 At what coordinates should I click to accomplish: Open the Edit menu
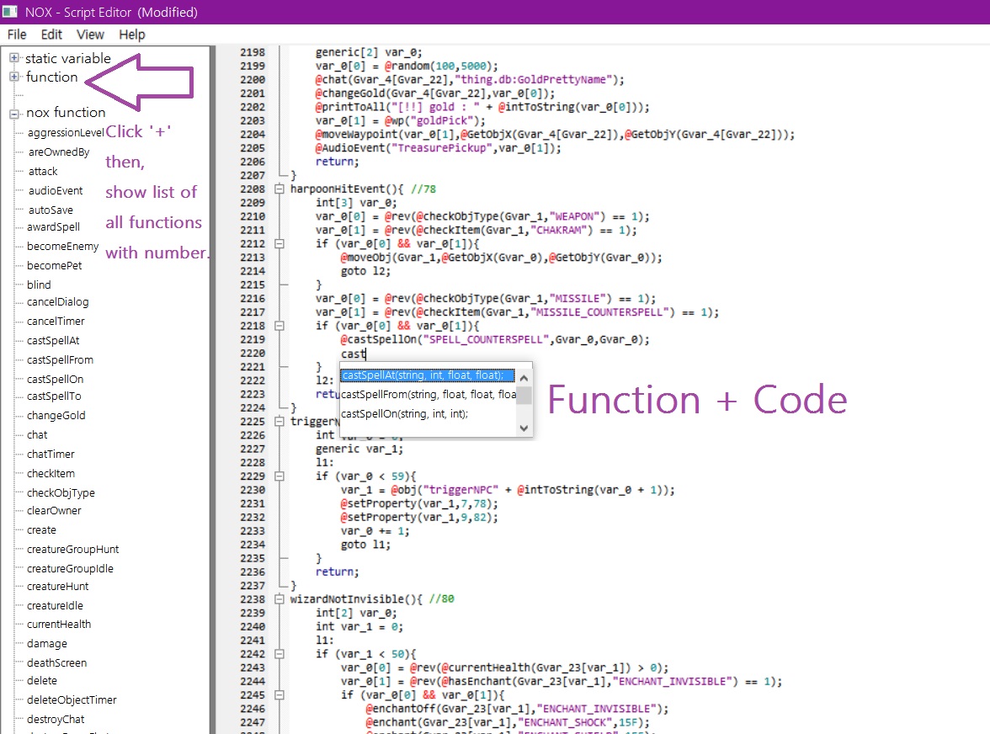[52, 35]
